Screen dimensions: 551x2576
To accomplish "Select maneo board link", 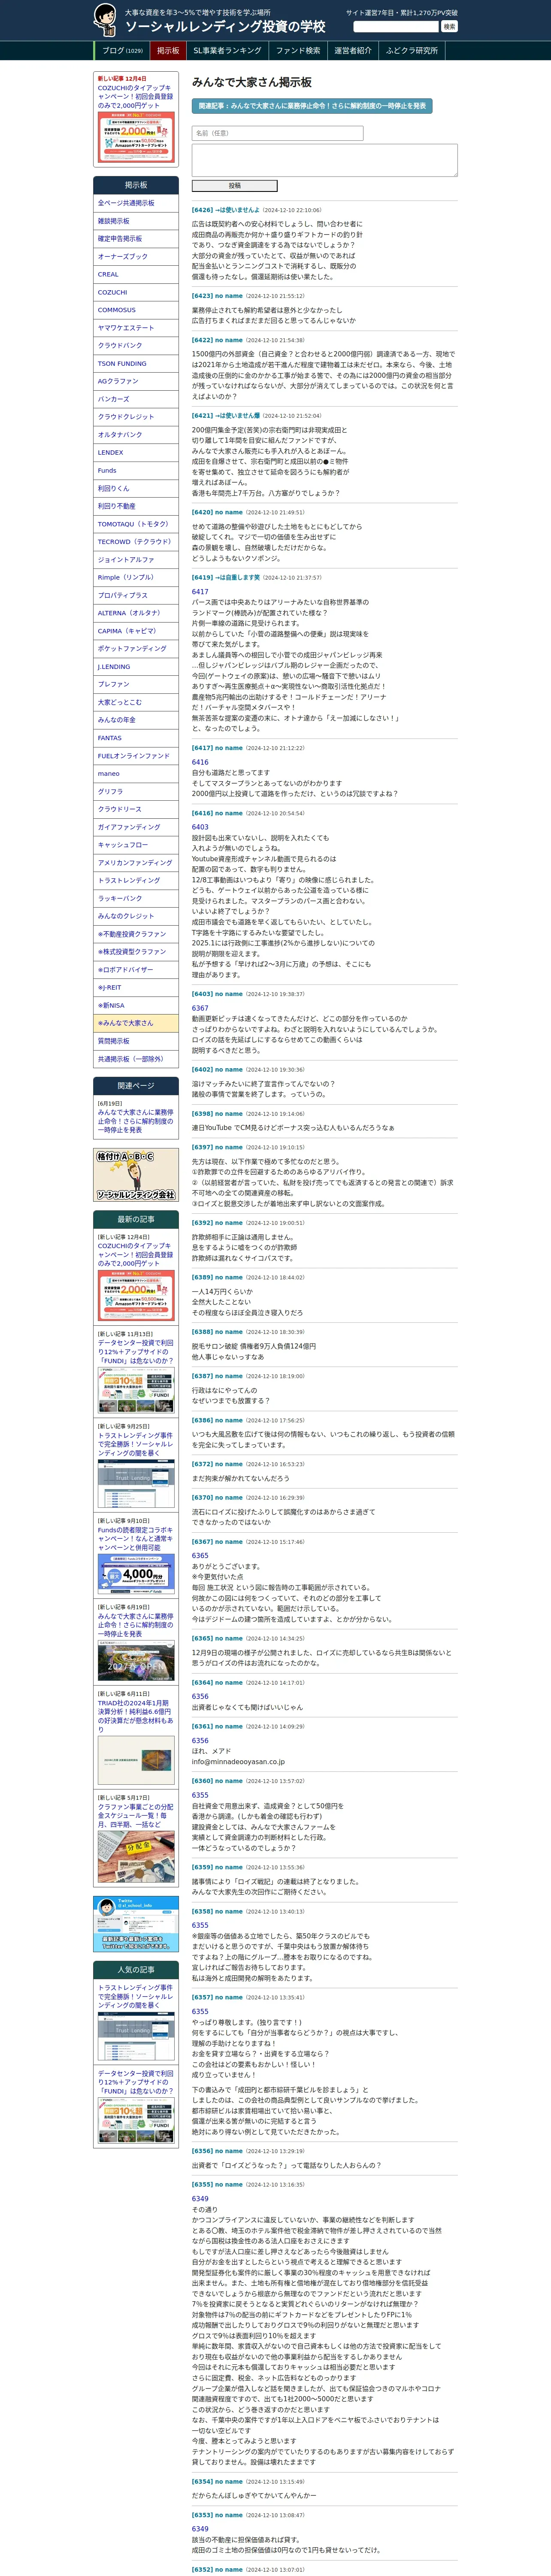I will point(136,774).
